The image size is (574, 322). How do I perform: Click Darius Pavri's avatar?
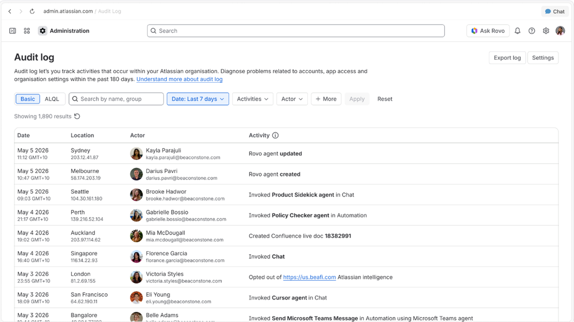pos(136,174)
